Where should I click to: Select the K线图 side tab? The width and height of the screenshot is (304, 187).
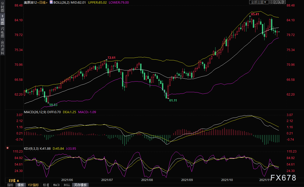3,19
